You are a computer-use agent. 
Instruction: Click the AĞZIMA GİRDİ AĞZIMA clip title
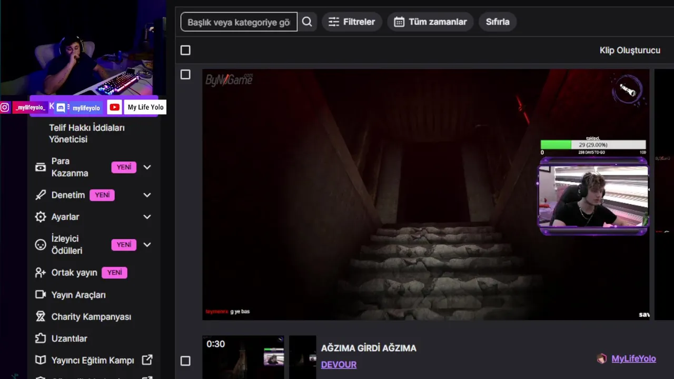click(x=369, y=348)
